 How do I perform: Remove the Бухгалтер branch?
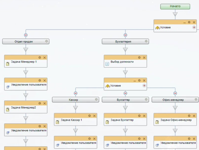tap(125, 93)
